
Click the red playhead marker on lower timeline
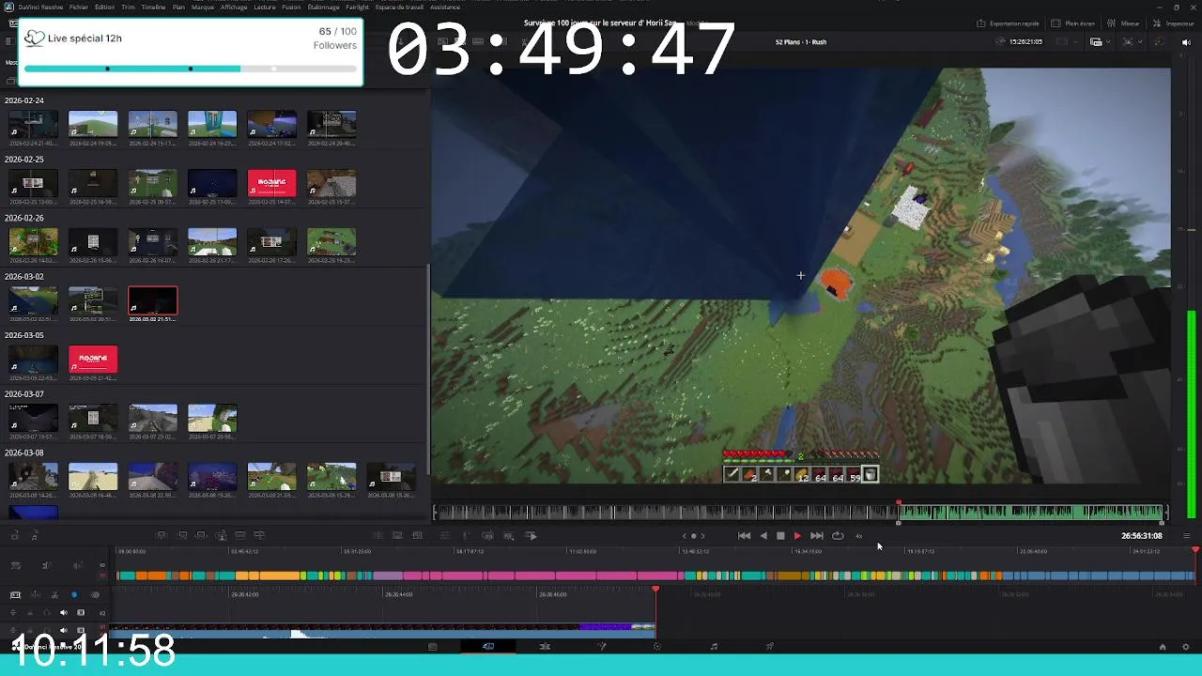655,590
